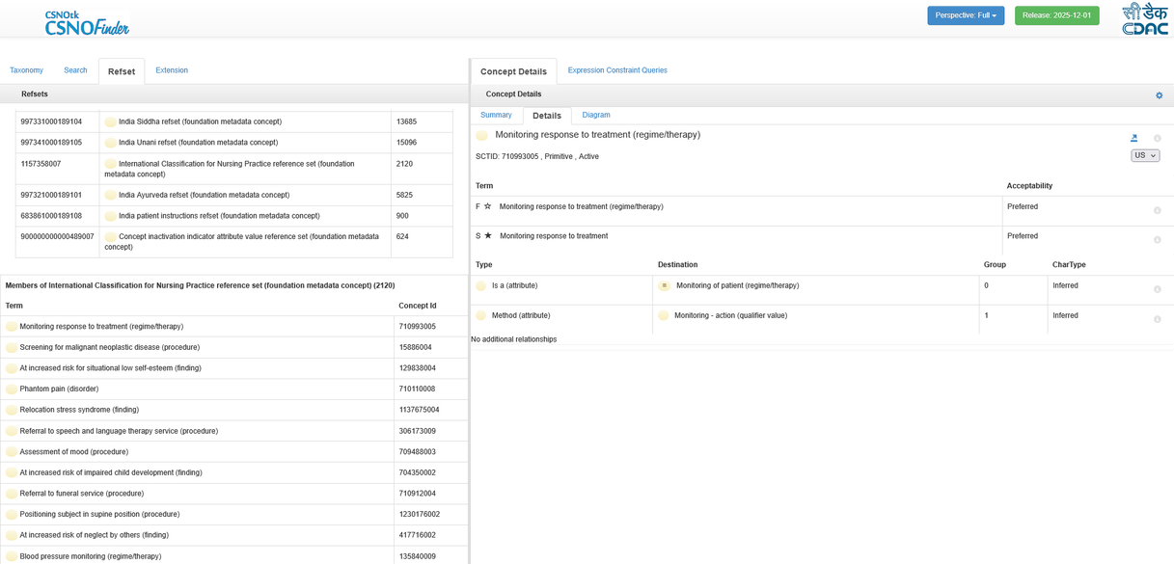This screenshot has height=564, width=1174.
Task: Click the CDAC logo in the header
Action: click(1144, 18)
